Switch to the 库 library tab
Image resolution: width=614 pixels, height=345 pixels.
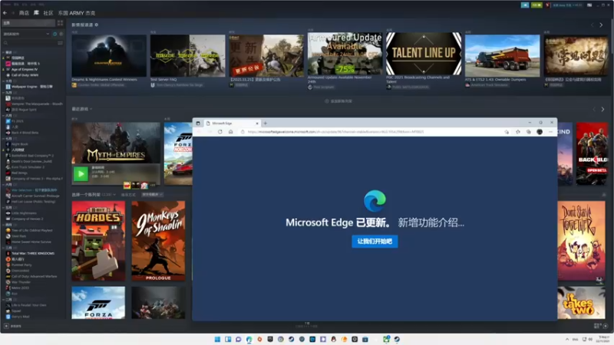tap(36, 13)
